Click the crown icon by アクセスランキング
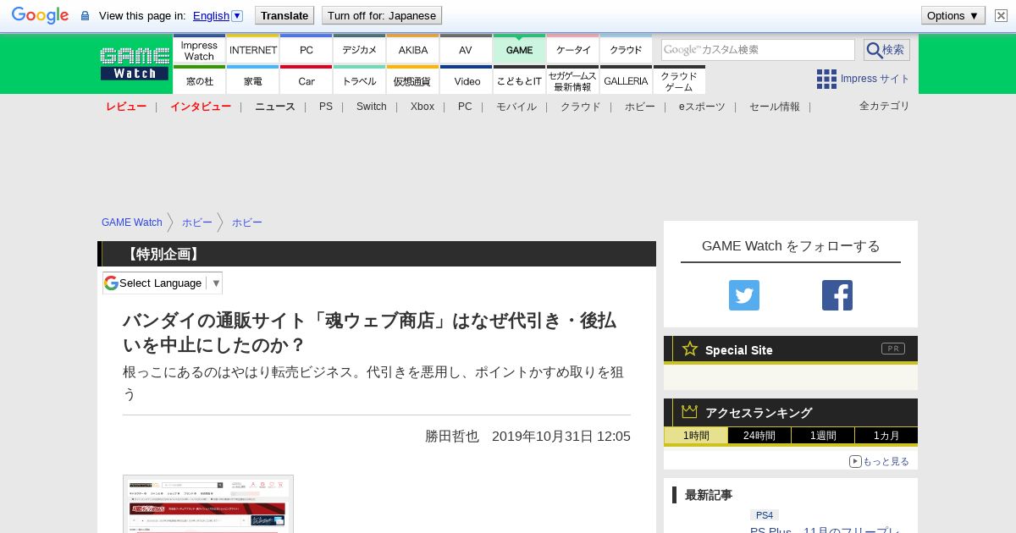1016x533 pixels. tap(689, 412)
